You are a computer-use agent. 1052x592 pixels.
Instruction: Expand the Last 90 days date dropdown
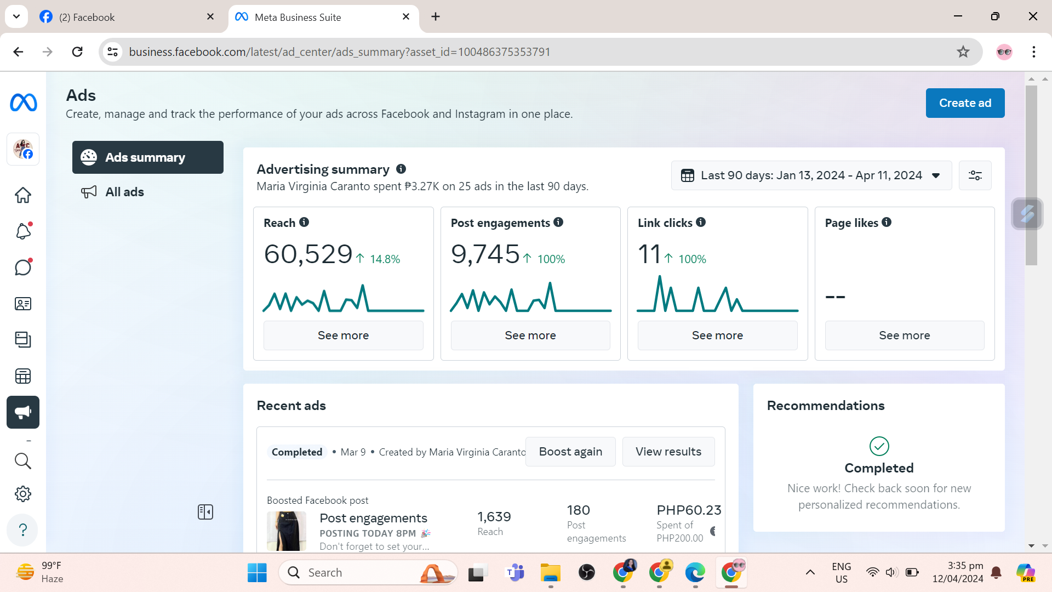coord(811,175)
